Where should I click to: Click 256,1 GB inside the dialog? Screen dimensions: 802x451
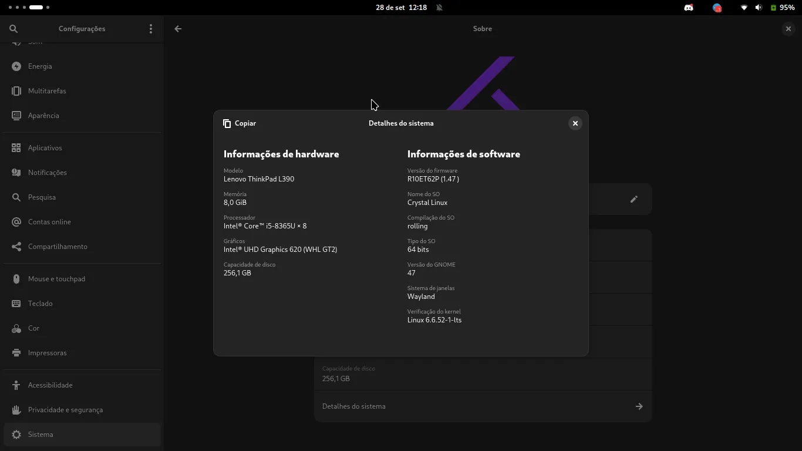pyautogui.click(x=237, y=273)
